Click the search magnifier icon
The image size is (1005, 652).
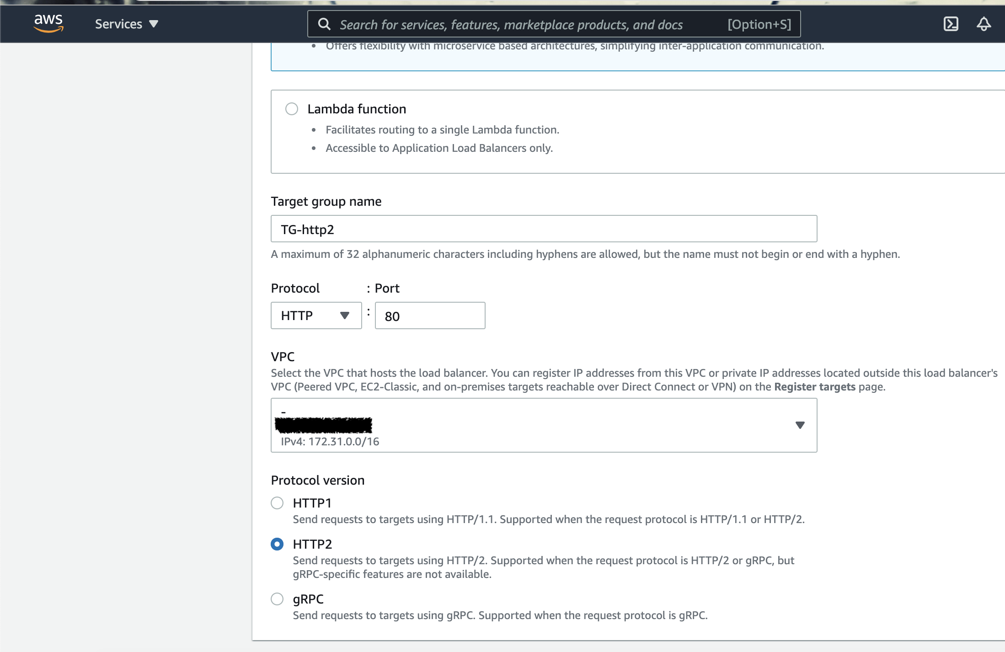pos(324,24)
